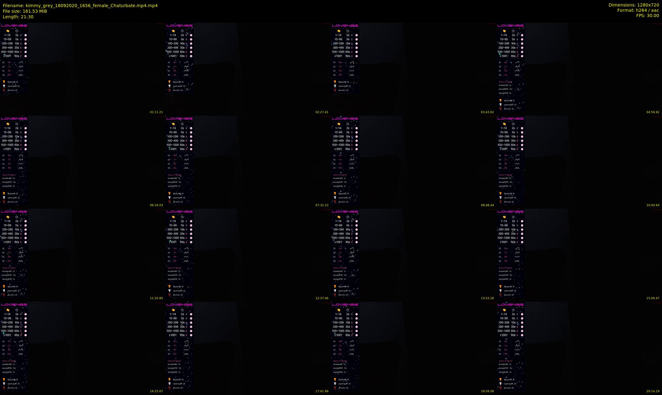This screenshot has width=662, height=395.
Task: Click the sine-wave pattern icon in the 07:32.23 frame
Action: (x=186, y=164)
